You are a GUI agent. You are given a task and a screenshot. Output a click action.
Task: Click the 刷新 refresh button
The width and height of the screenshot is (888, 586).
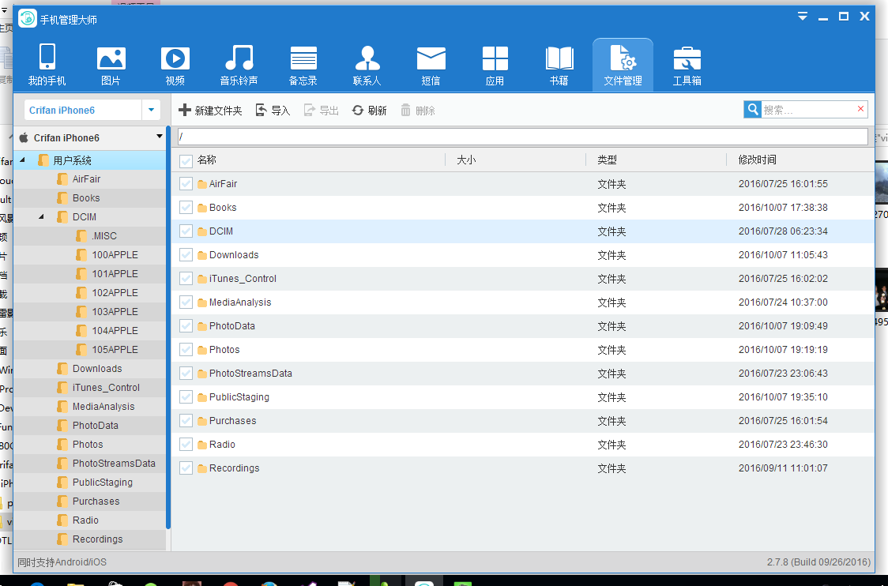[369, 111]
